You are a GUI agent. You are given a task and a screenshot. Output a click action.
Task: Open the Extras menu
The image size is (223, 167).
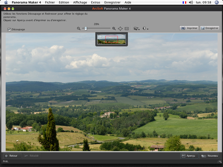coord(96,3)
